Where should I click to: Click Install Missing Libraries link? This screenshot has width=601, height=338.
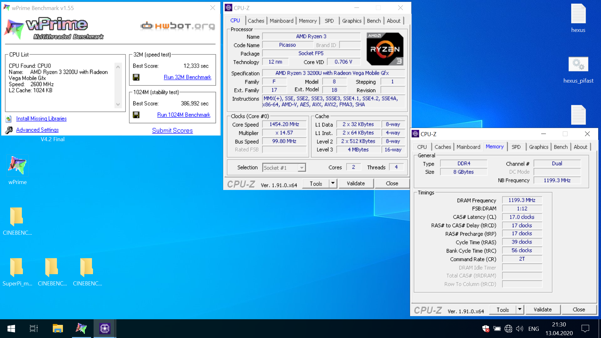[41, 119]
